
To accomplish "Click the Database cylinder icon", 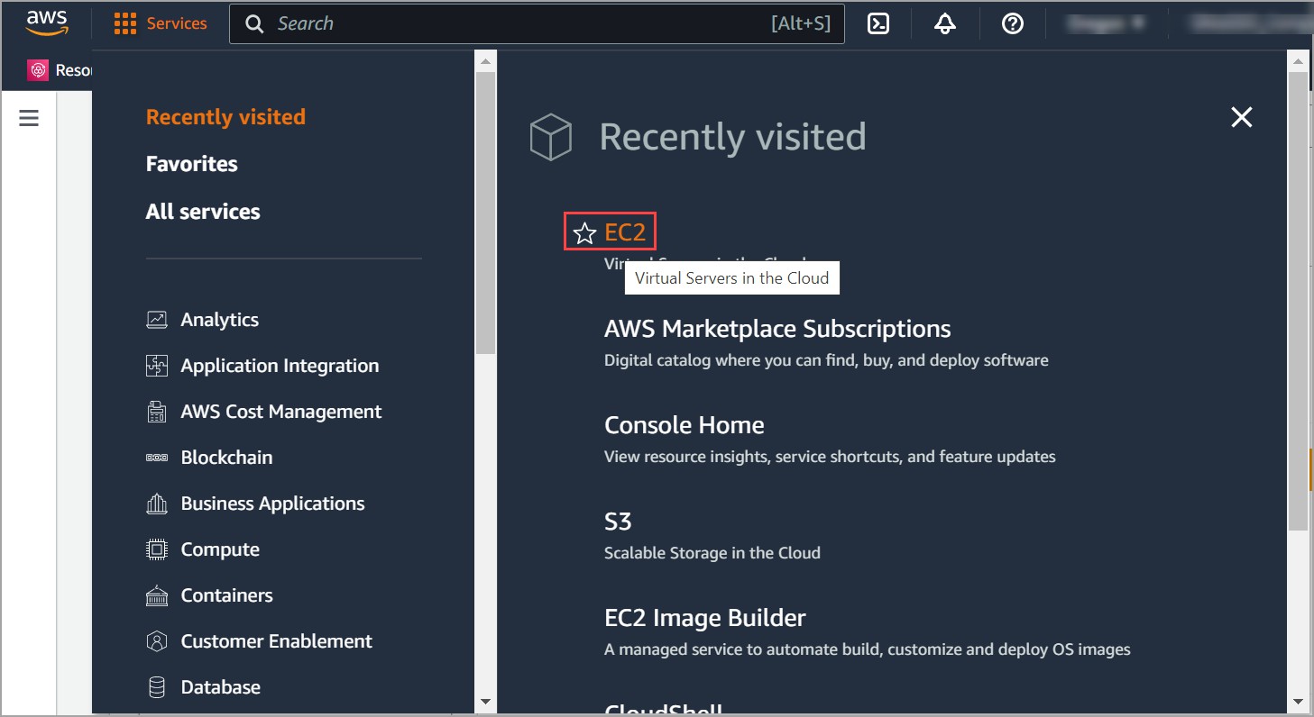I will pos(157,687).
